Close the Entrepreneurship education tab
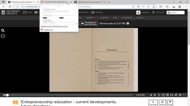Screen dimensions: 190x106 (38, 2)
